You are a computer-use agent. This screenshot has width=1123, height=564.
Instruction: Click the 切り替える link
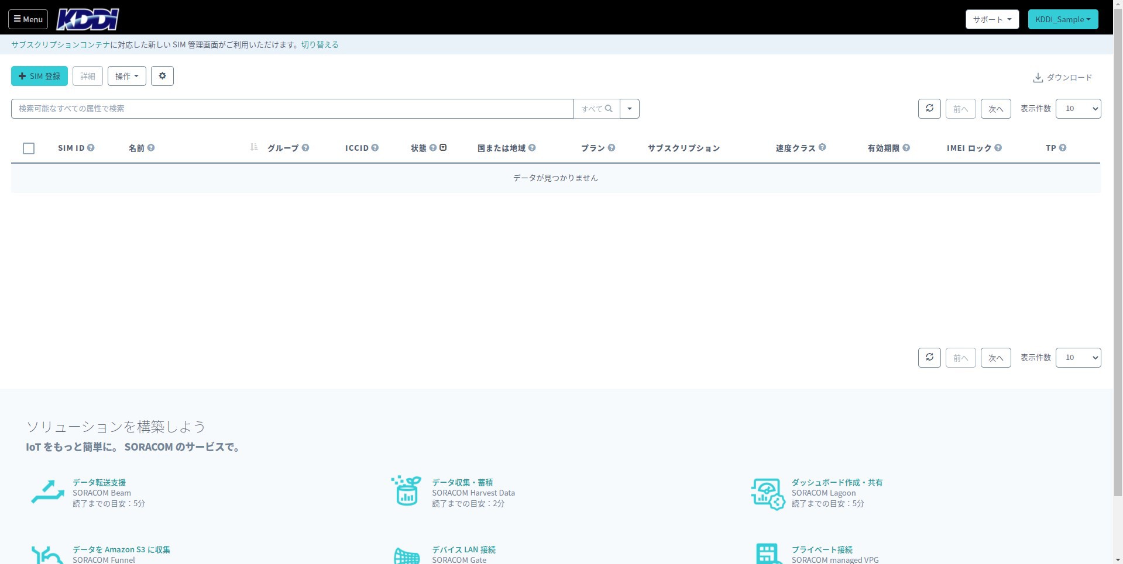click(320, 44)
